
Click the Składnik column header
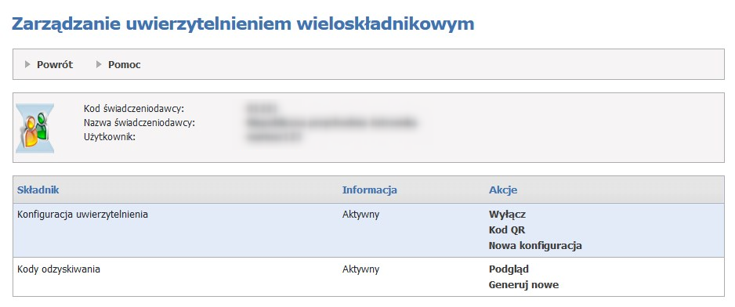(38, 190)
